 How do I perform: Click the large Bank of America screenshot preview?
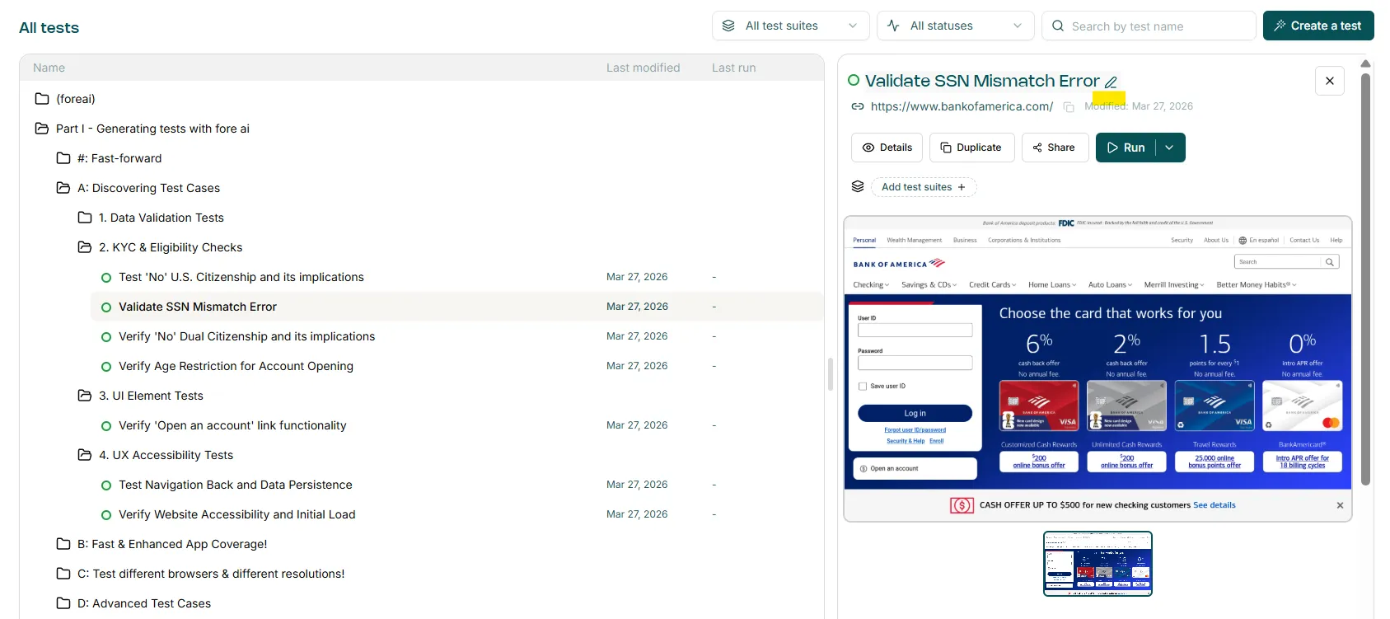pyautogui.click(x=1097, y=368)
